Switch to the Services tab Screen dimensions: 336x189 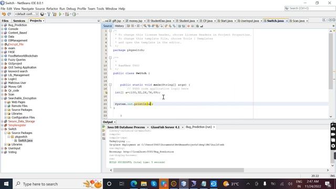19,21
